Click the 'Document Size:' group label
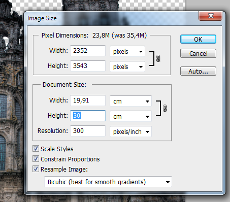This screenshot has height=202, width=230. [x=64, y=85]
